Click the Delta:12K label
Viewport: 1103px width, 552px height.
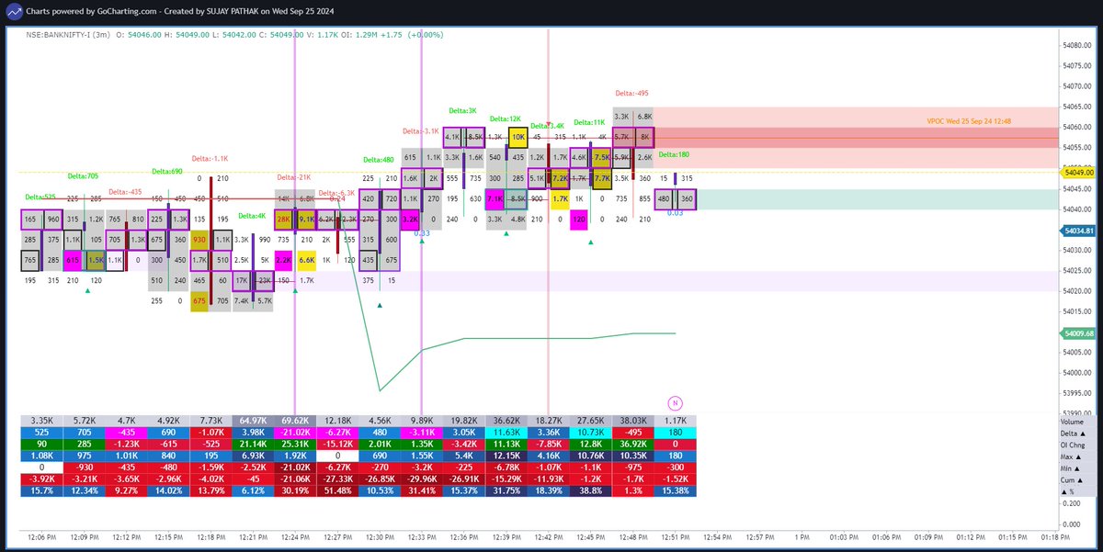506,118
